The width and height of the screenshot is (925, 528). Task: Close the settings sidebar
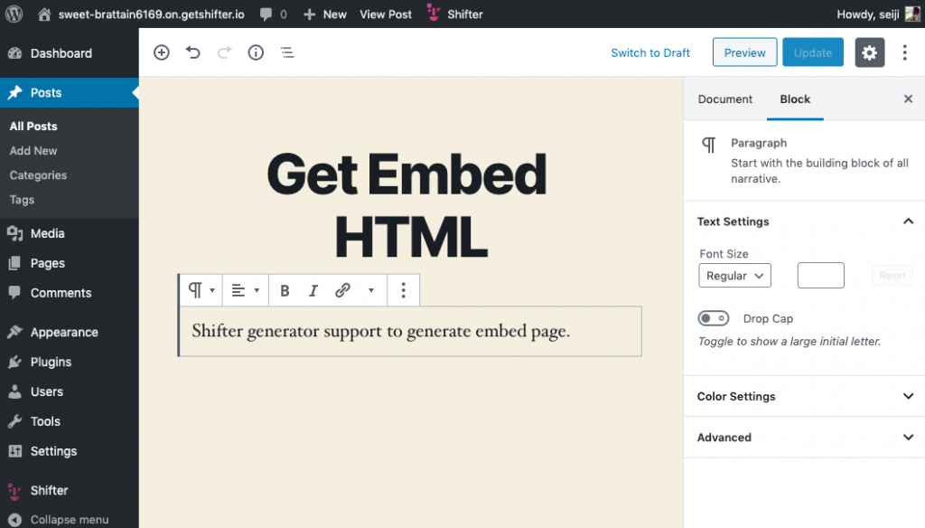(908, 99)
